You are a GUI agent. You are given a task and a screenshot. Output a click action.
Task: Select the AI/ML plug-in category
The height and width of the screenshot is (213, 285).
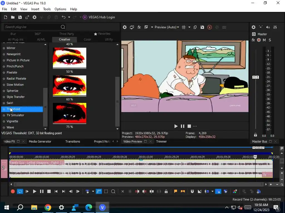click(41, 39)
